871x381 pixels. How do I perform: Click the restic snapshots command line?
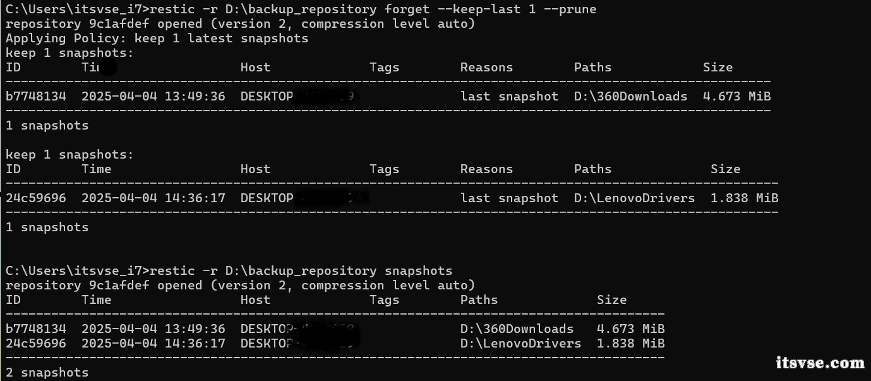click(x=229, y=271)
